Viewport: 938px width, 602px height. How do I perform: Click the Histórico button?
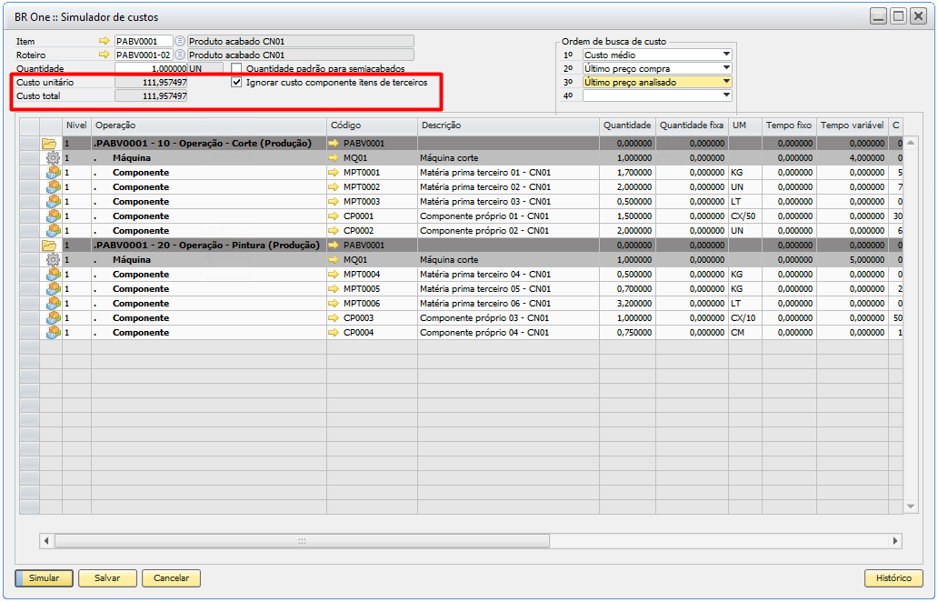[893, 578]
